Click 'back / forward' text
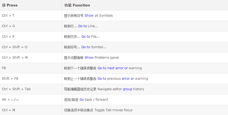This screenshot has height=115, width=228. pyautogui.click(x=96, y=100)
